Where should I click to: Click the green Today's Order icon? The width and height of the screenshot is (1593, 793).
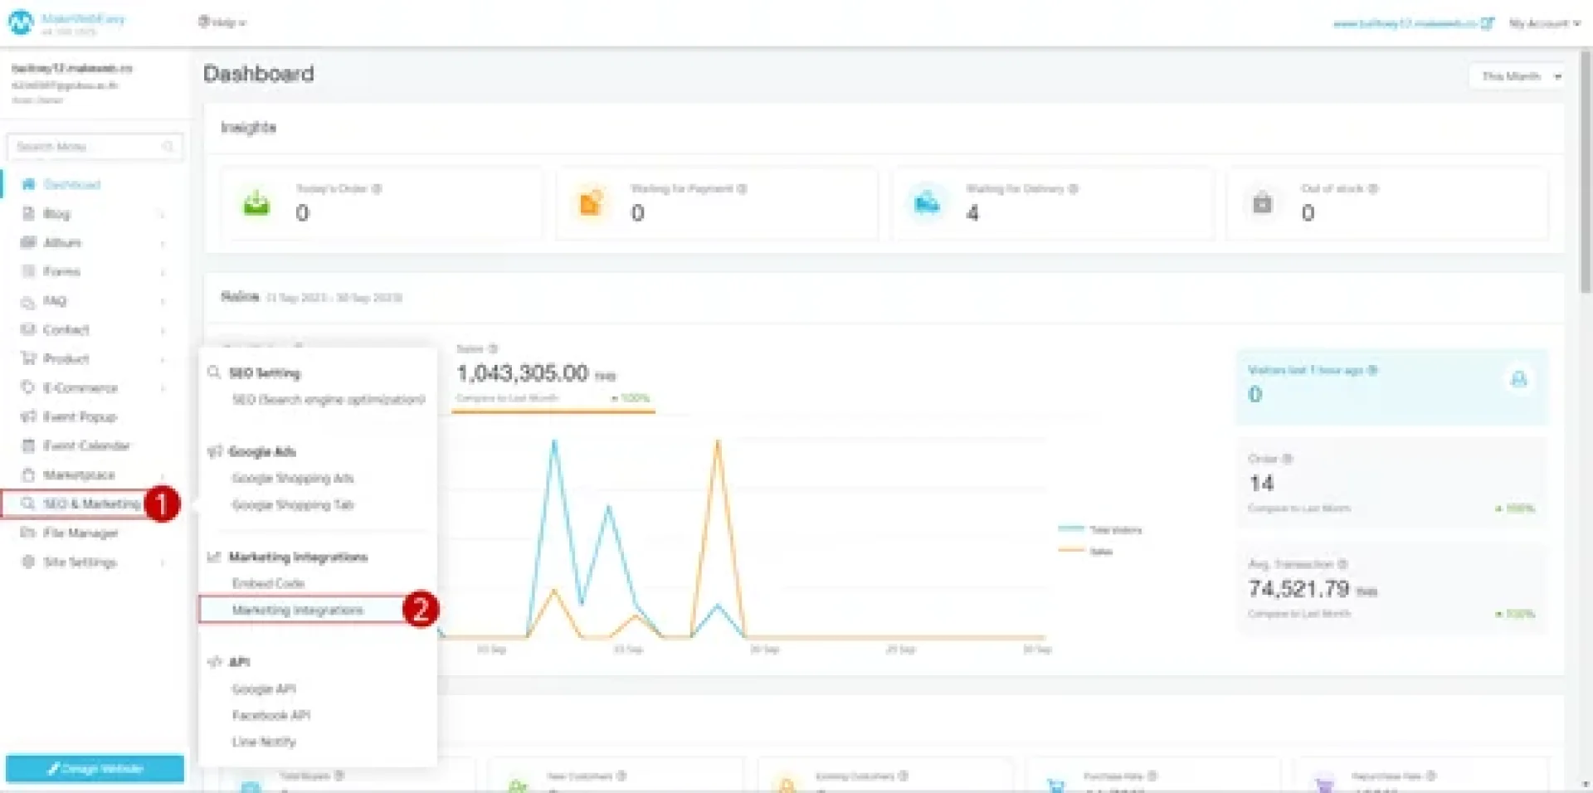coord(256,203)
